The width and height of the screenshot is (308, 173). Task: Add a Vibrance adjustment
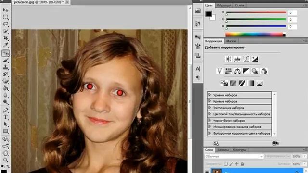pos(219,71)
